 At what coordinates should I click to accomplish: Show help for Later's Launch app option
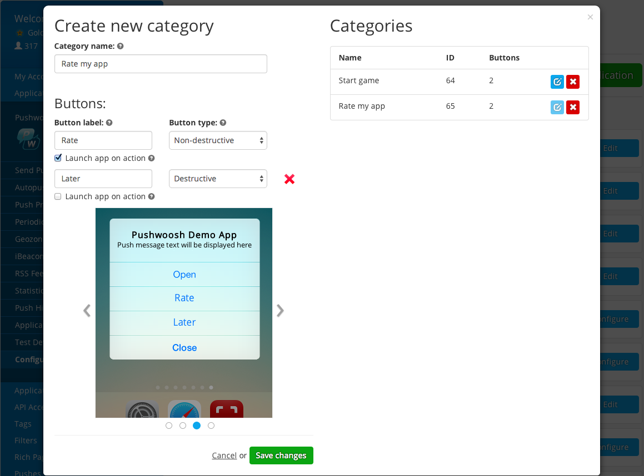(x=151, y=196)
